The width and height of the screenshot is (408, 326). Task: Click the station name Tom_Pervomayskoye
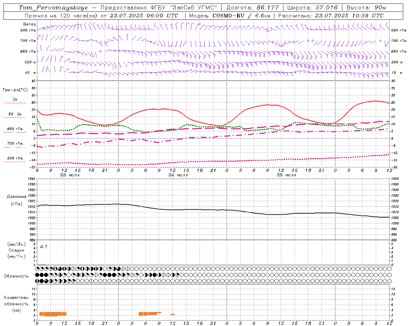(x=54, y=8)
